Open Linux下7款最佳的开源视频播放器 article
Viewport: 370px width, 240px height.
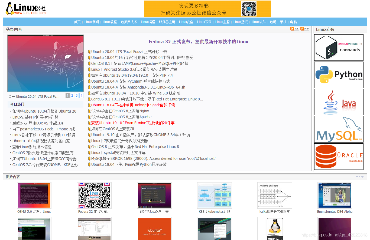pos(119,141)
